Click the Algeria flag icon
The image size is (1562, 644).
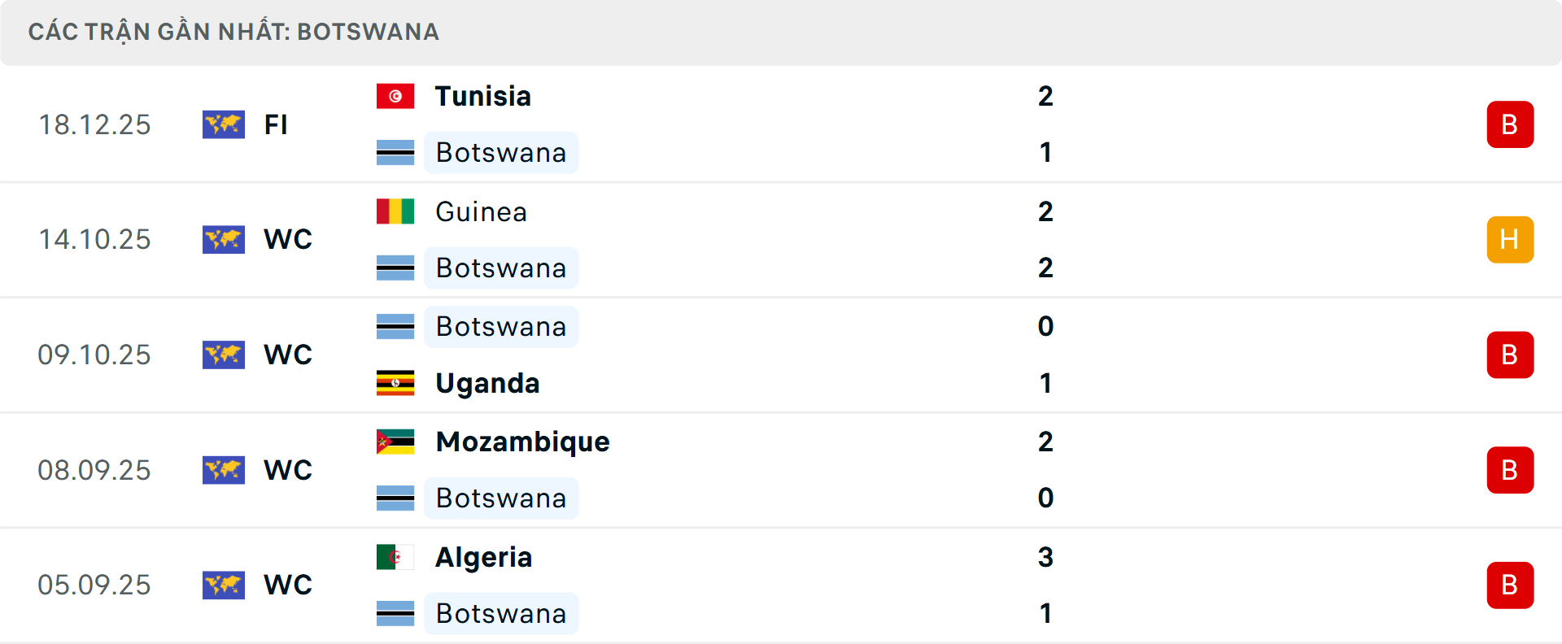395,557
